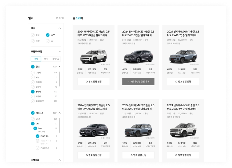Screen dimensions: 232x168
Task: Switch to the 제네시스 brand tab
Action: click(56, 59)
